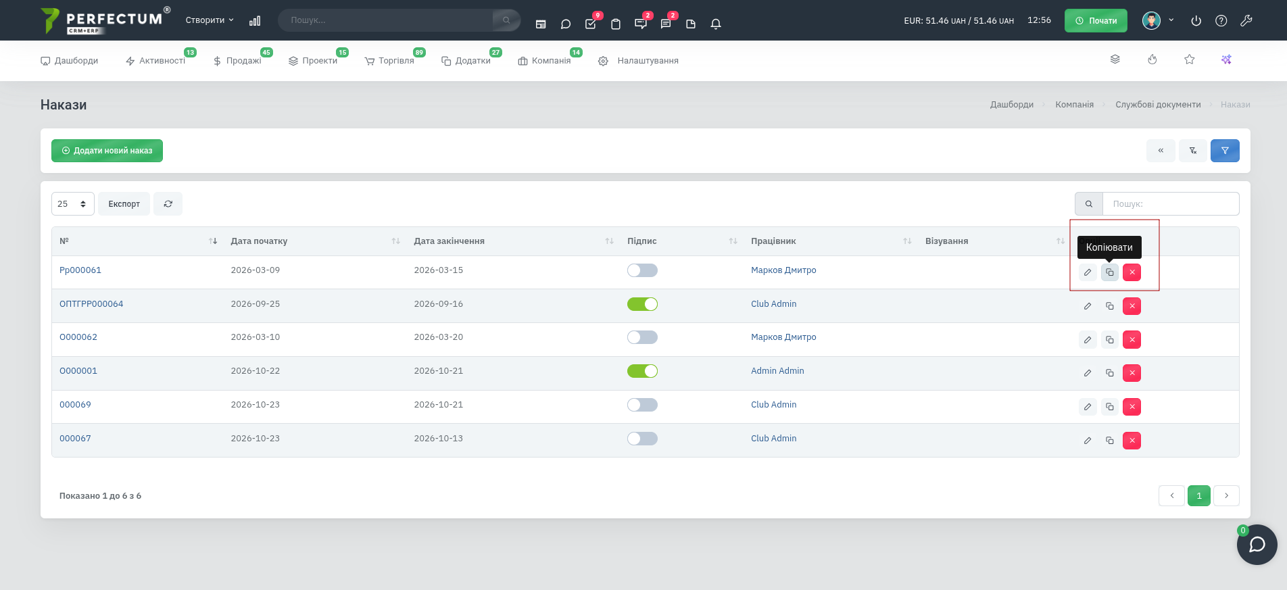Open the Продажі menu
Image resolution: width=1287 pixels, height=590 pixels.
(x=238, y=61)
